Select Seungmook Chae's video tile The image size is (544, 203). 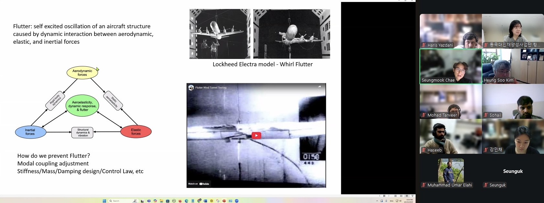pos(451,66)
